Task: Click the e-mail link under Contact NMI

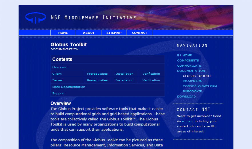Action: (187, 121)
